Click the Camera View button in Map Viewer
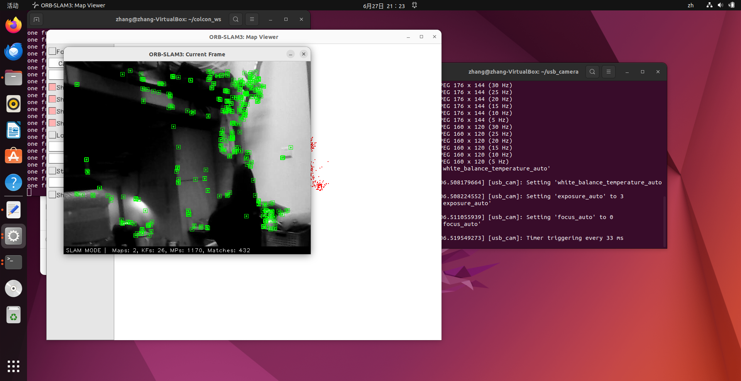The width and height of the screenshot is (741, 381). point(56,63)
